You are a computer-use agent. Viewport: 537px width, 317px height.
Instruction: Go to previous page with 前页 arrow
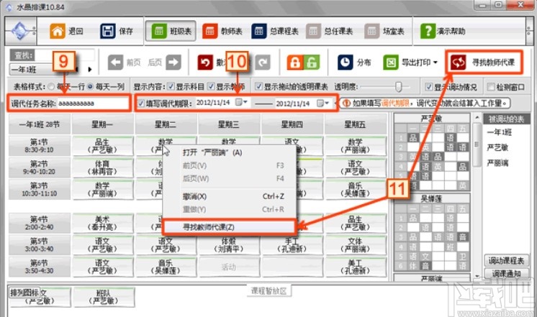pyautogui.click(x=115, y=63)
